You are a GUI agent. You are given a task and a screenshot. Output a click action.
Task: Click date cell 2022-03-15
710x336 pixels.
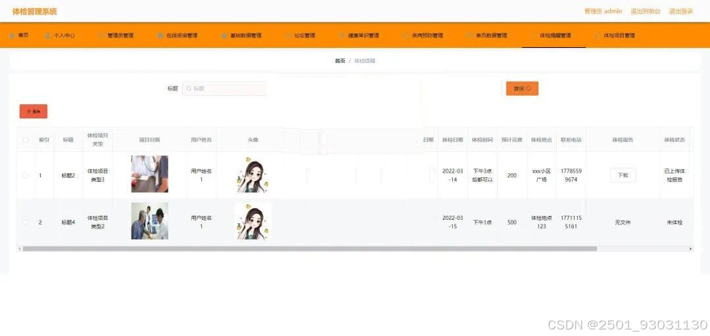coord(452,222)
